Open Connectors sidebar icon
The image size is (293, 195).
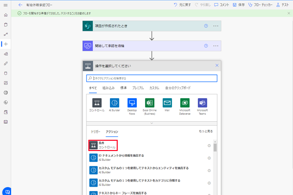point(6,64)
